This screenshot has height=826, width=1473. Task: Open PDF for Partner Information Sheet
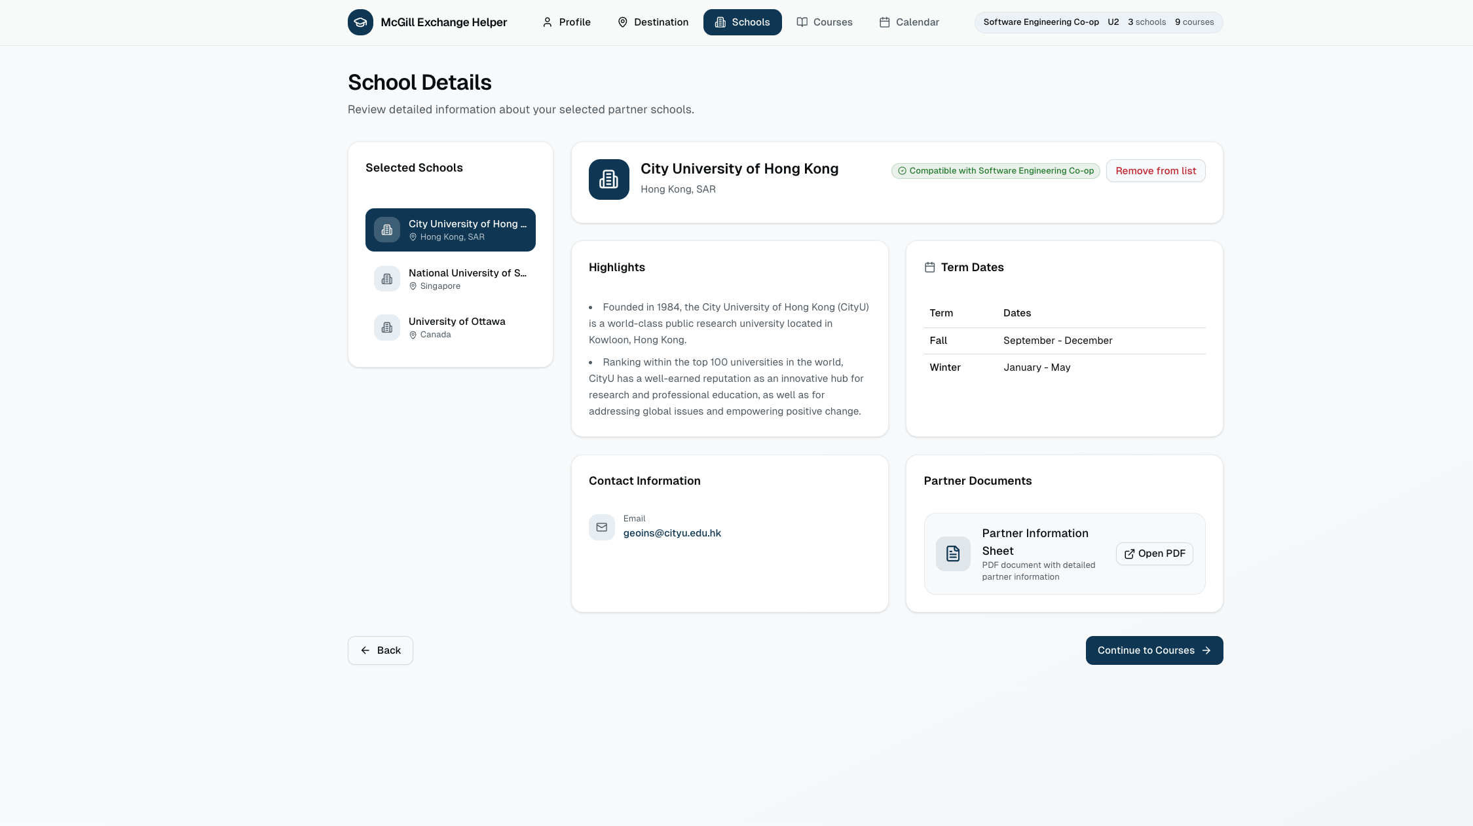(1155, 554)
